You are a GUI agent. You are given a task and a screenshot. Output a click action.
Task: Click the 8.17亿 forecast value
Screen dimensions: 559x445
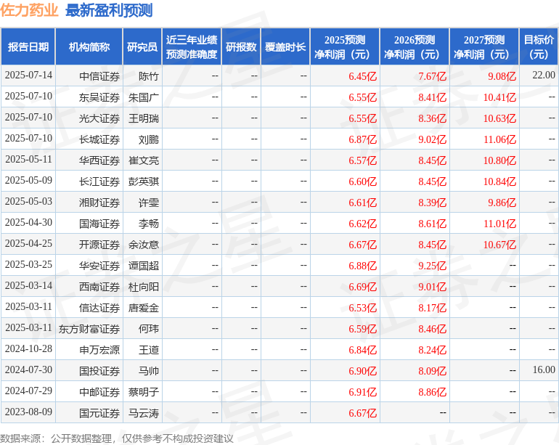coord(432,307)
